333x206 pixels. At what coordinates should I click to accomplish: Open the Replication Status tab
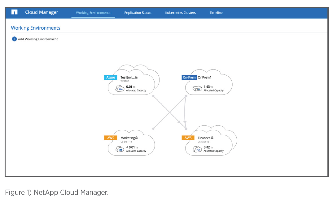pos(138,13)
